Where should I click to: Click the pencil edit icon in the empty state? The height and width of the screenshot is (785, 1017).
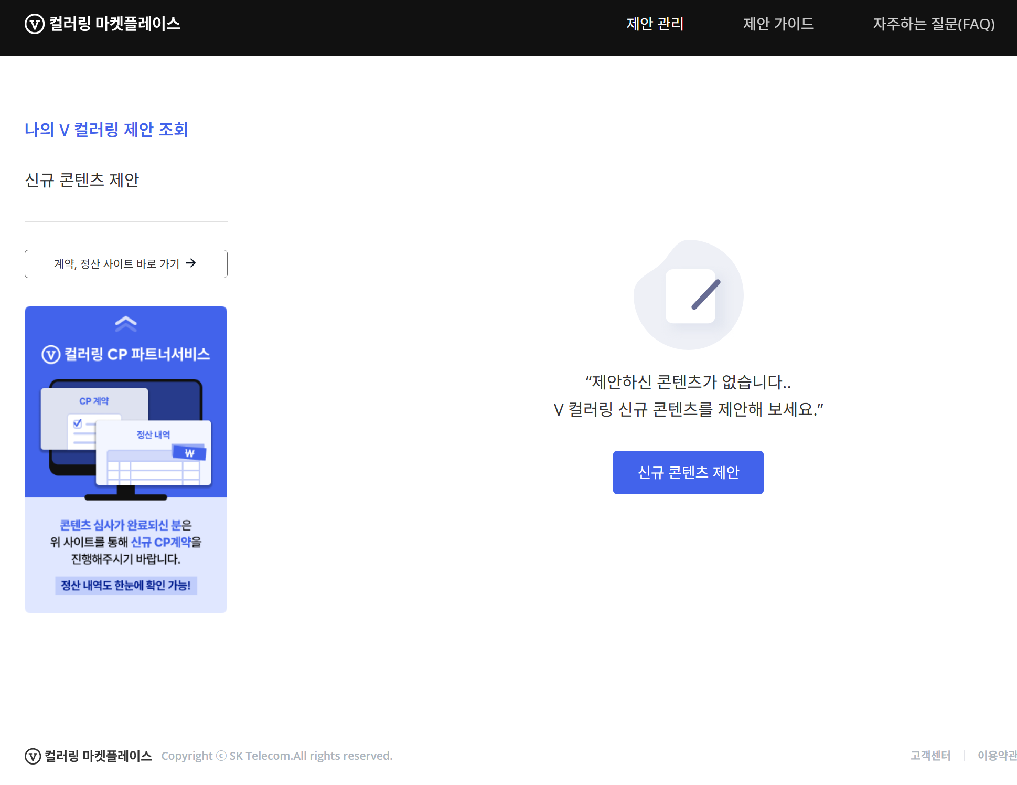[x=689, y=295]
